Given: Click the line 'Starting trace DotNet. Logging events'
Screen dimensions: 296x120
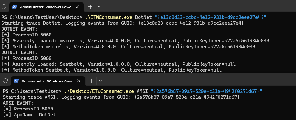Looking at the screenshot, I should click(122, 23).
